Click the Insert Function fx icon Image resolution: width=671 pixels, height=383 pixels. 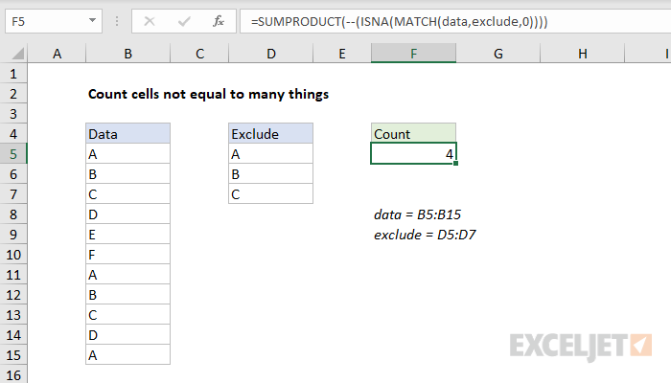pos(219,20)
